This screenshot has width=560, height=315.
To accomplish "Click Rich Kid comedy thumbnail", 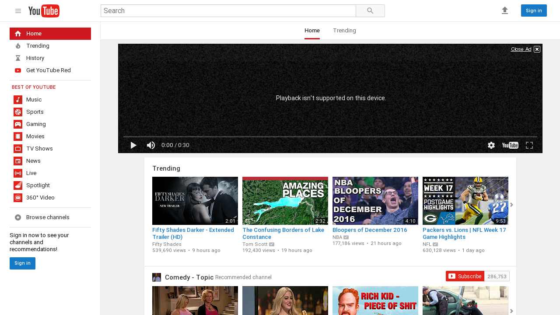I will [375, 301].
